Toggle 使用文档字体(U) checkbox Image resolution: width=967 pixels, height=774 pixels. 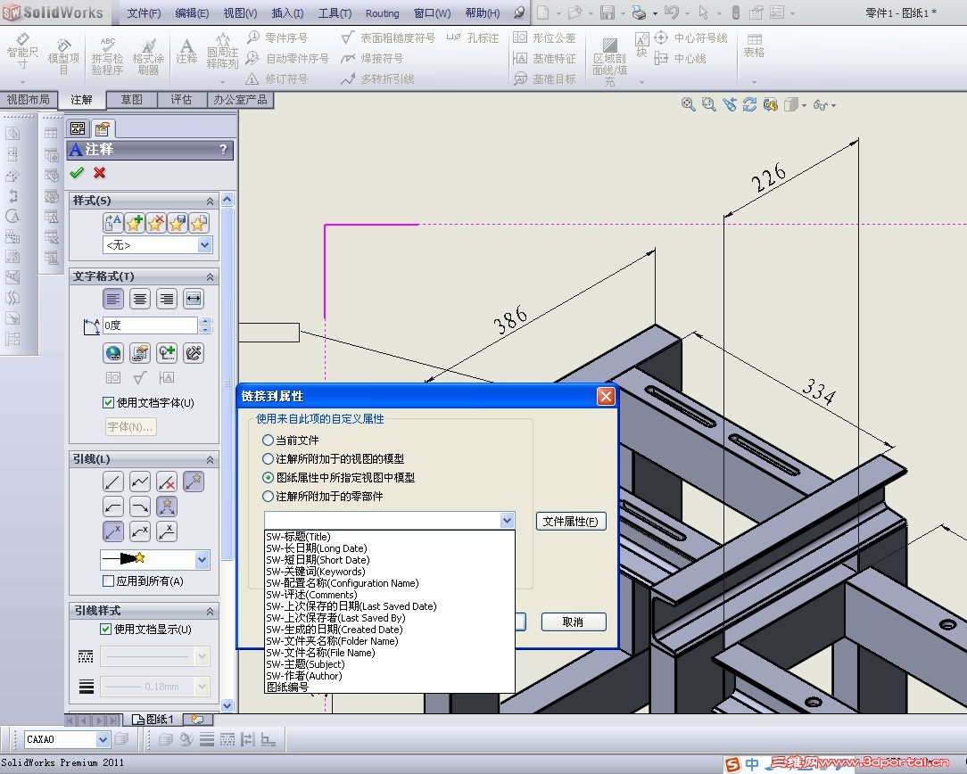pyautogui.click(x=108, y=402)
